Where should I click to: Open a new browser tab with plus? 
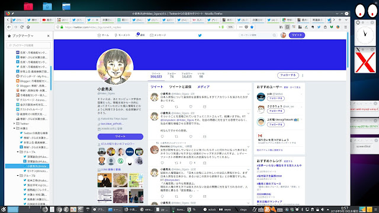pos(340,20)
